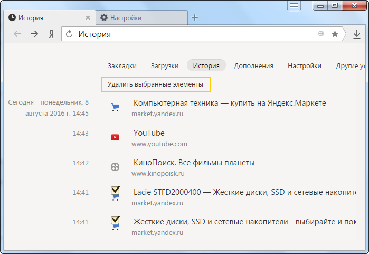Click the cart icon of Компьютерная техника entry

[115, 107]
